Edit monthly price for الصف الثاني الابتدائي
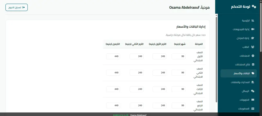 click(x=178, y=73)
